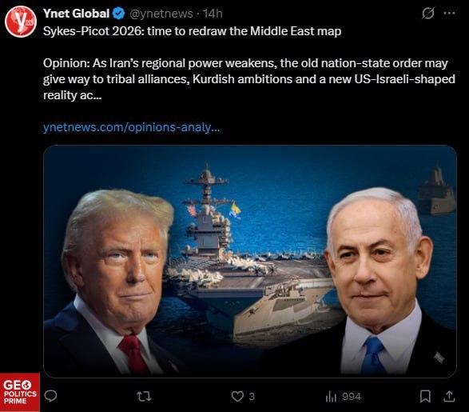Click the 994 views count
This screenshot has width=469, height=412.
352,397
